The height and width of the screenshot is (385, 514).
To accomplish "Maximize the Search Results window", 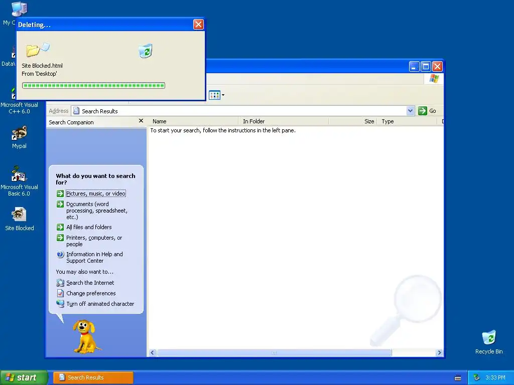I will 426,67.
